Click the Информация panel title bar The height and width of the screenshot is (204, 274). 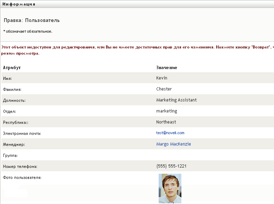pos(19,4)
